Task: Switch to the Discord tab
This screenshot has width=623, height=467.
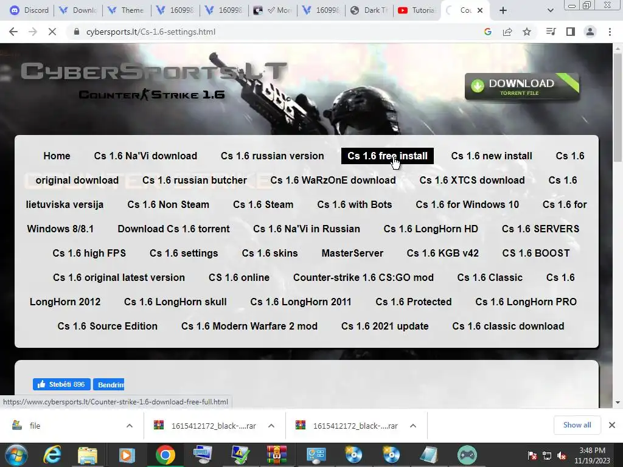Action: [29, 10]
